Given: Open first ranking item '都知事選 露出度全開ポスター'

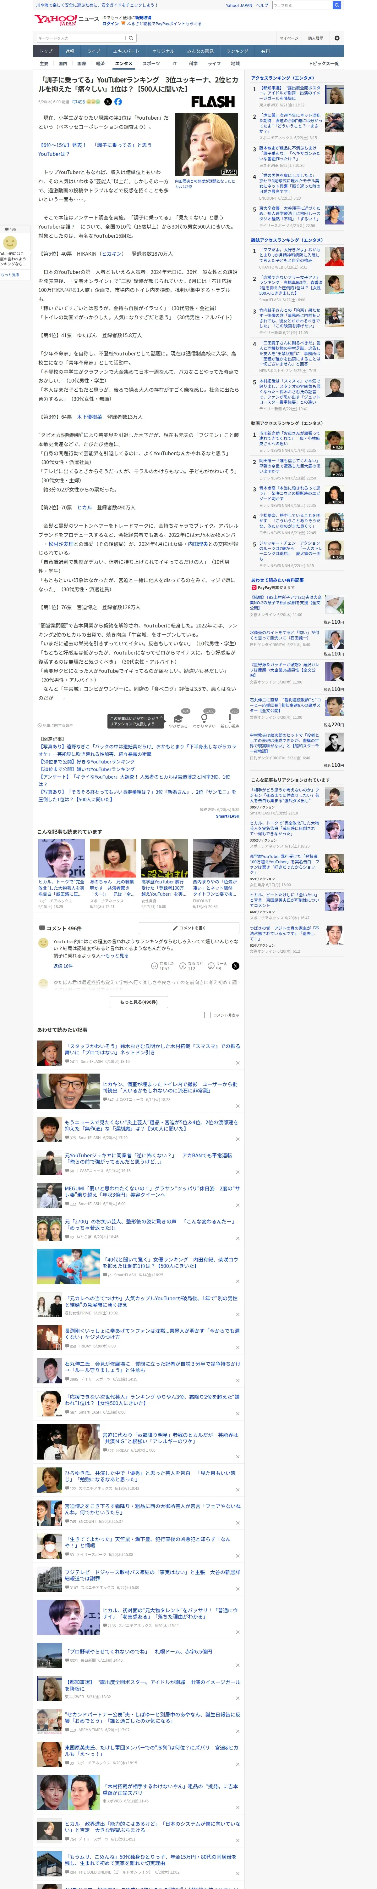Looking at the screenshot, I should pos(290,94).
